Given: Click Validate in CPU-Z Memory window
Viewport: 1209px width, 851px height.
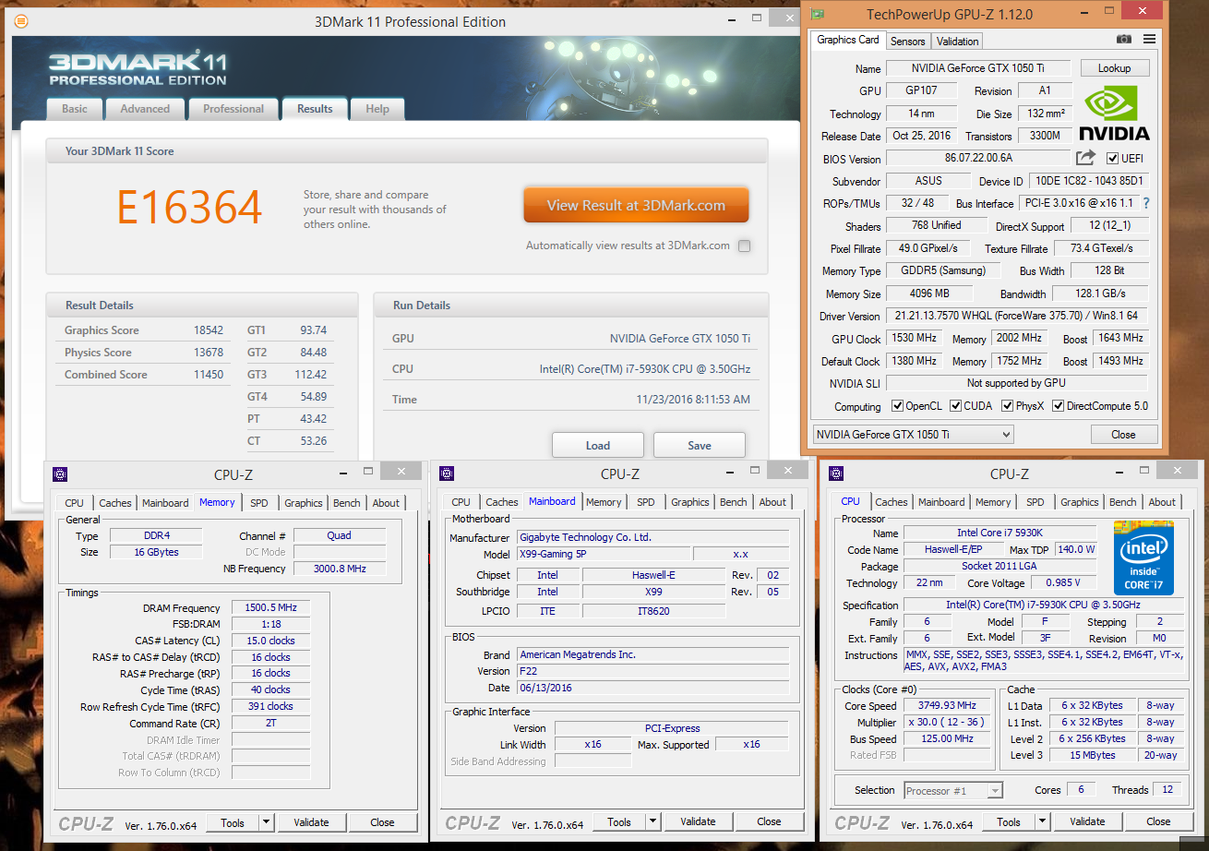Looking at the screenshot, I should [x=311, y=821].
